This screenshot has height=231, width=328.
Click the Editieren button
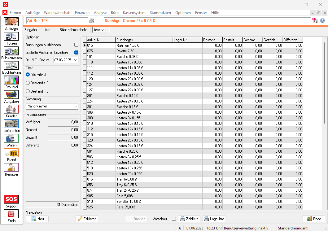pyautogui.click(x=87, y=219)
